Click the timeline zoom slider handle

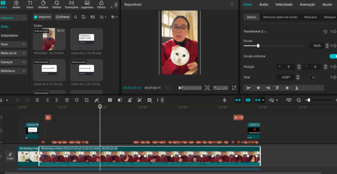(x=309, y=100)
